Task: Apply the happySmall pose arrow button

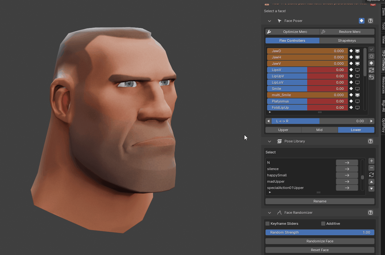Action: pos(347,175)
